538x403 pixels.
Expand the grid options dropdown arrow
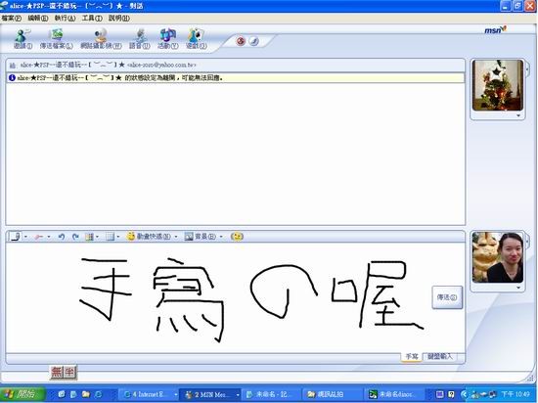click(118, 237)
